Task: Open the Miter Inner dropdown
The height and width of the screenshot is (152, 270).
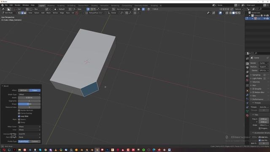Action: [x=29, y=130]
